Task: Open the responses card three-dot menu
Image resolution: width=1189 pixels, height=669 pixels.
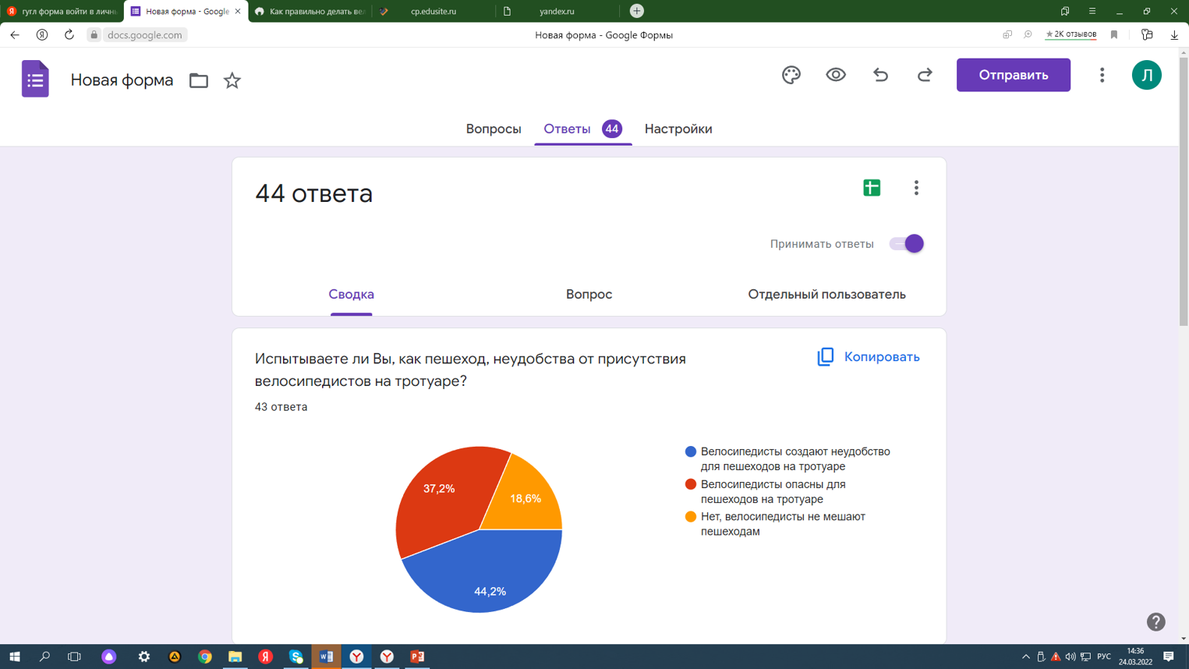Action: pyautogui.click(x=916, y=188)
